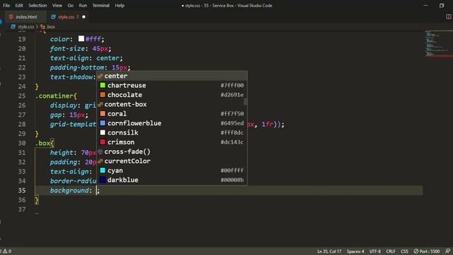Click Port : 5500 Live Server button

pos(426,251)
